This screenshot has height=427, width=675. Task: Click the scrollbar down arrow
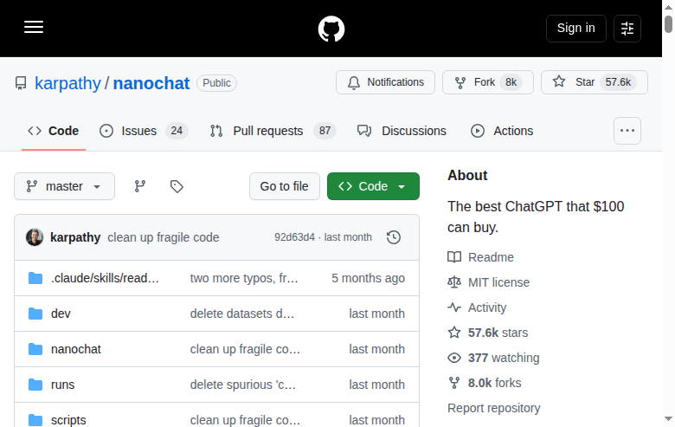(668, 419)
